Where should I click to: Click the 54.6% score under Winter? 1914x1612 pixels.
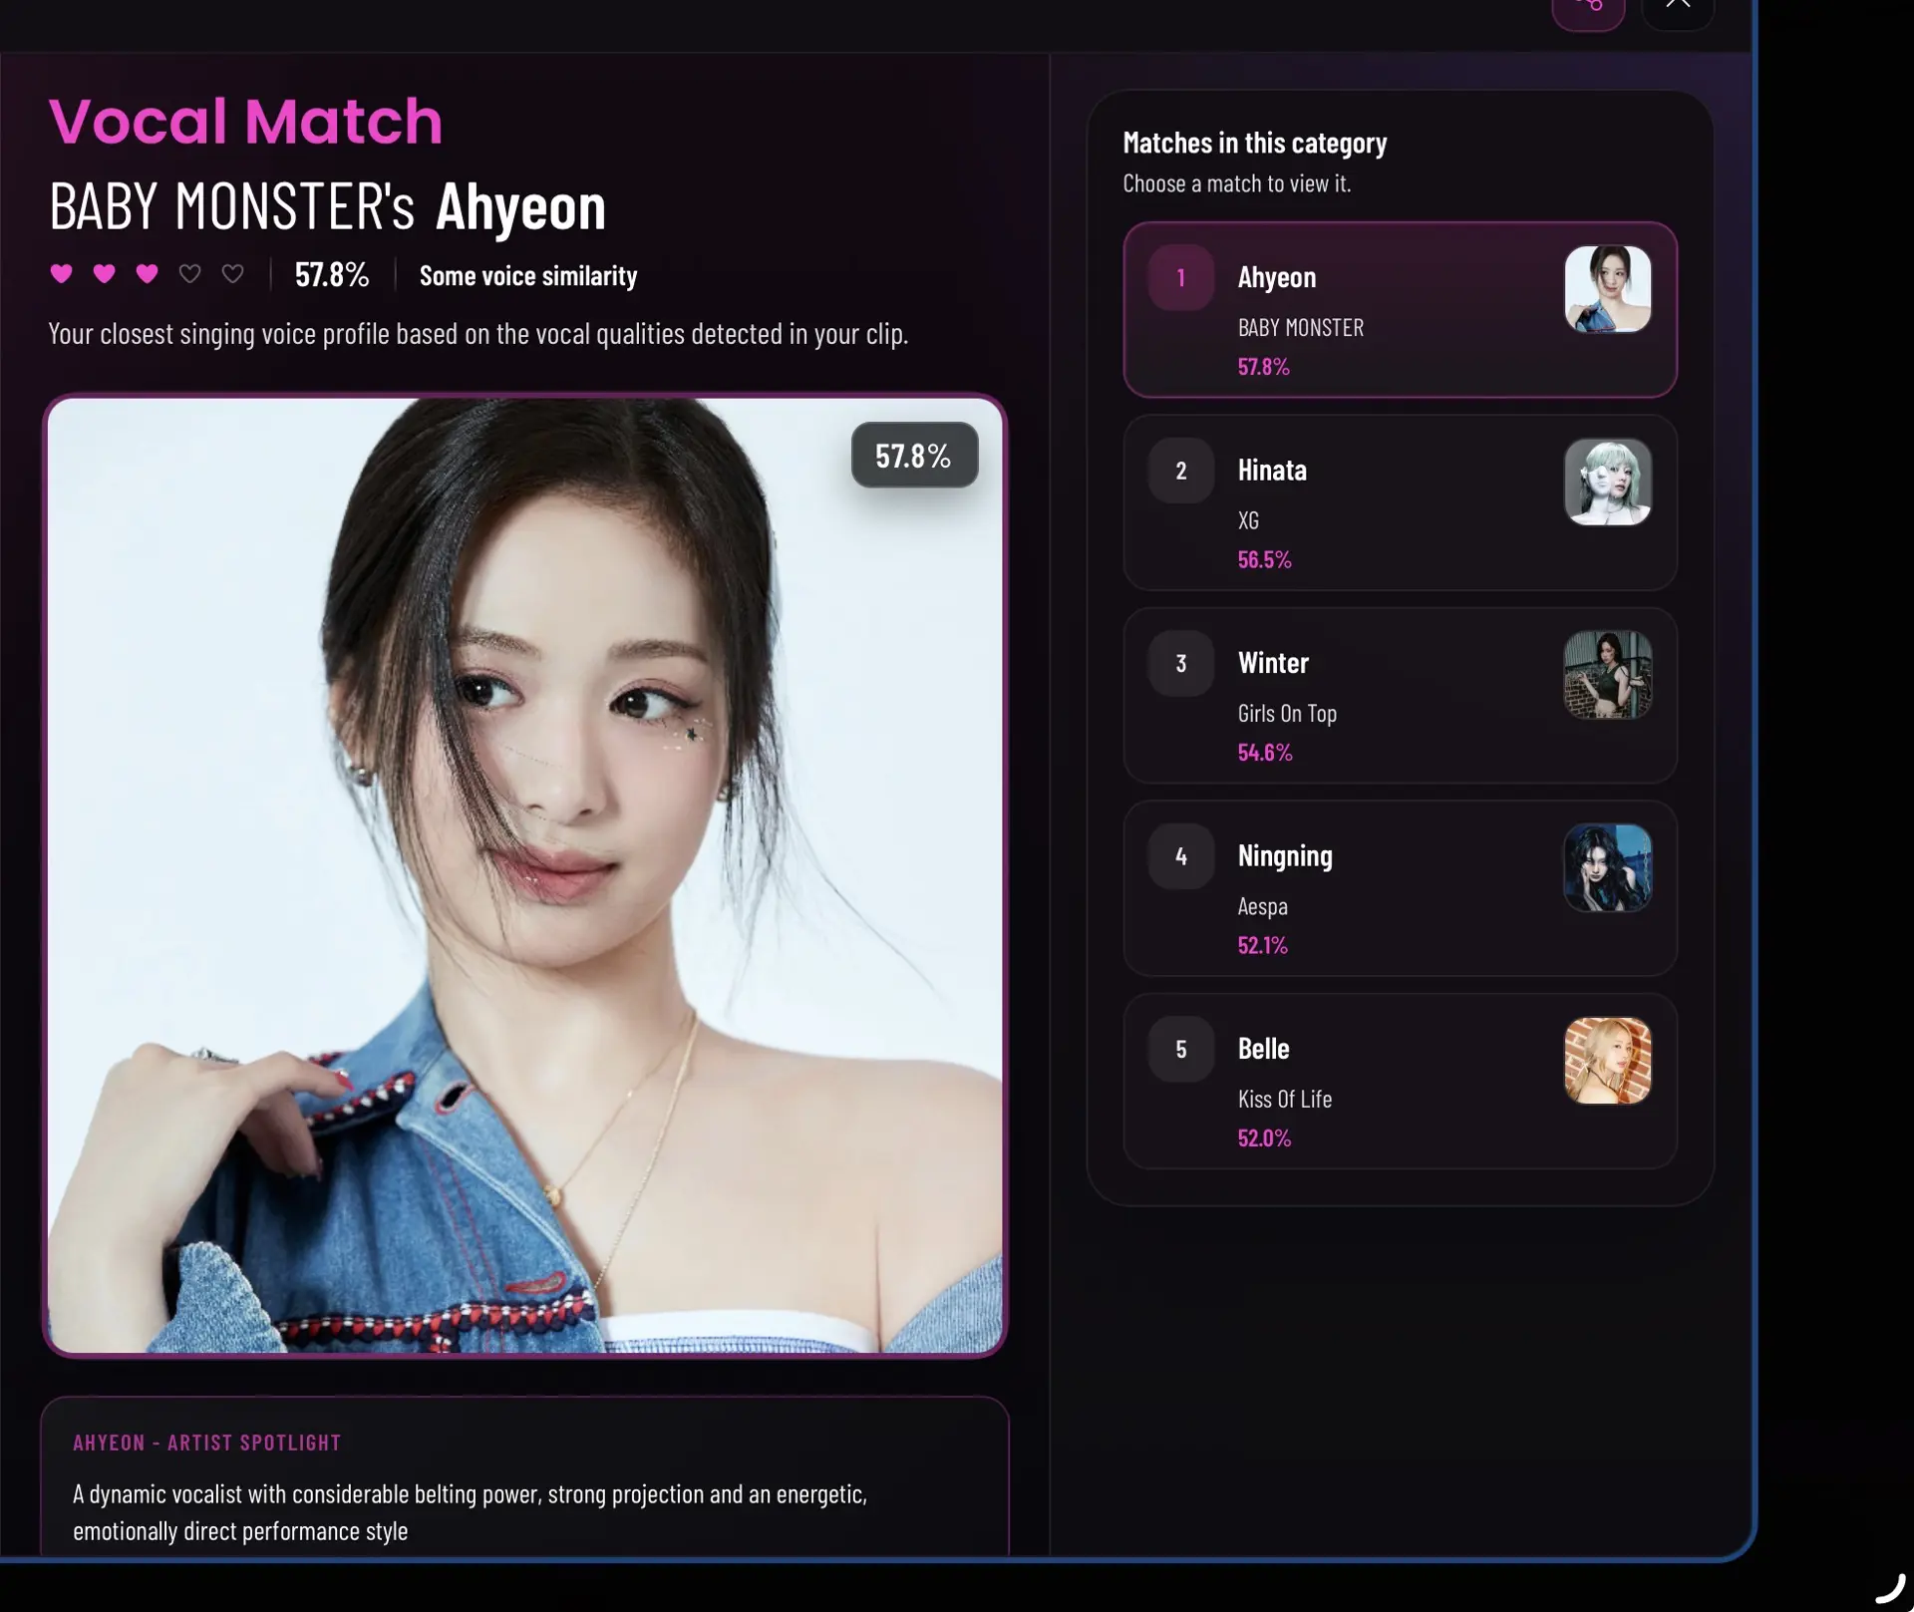tap(1265, 753)
